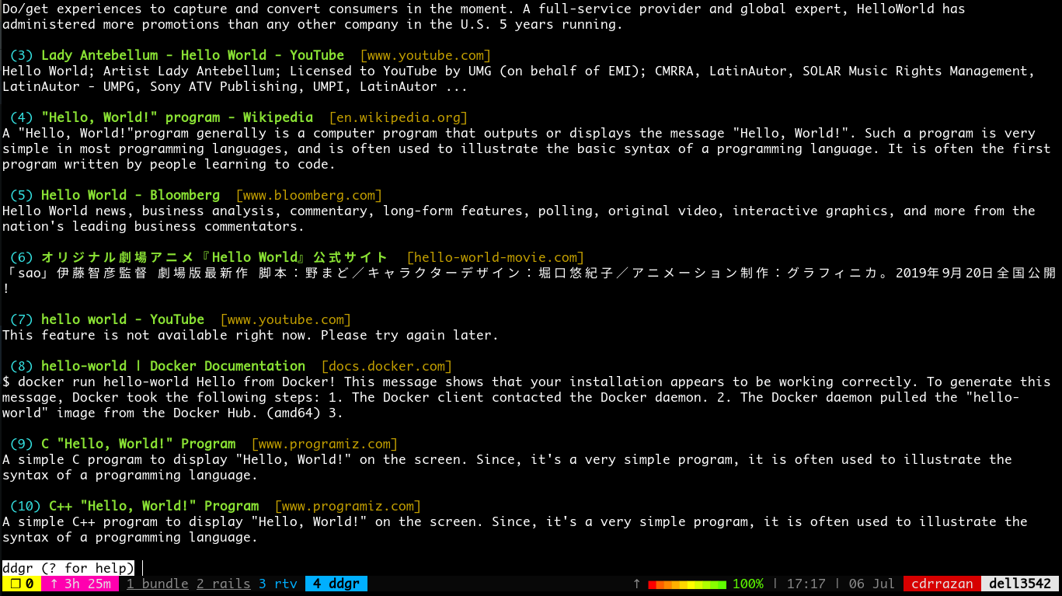
Task: Switch to tmux window 2 rails
Action: 223,584
